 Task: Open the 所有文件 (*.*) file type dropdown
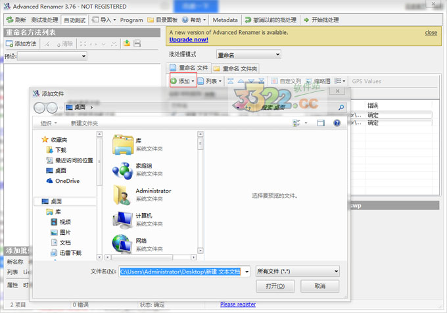click(298, 272)
